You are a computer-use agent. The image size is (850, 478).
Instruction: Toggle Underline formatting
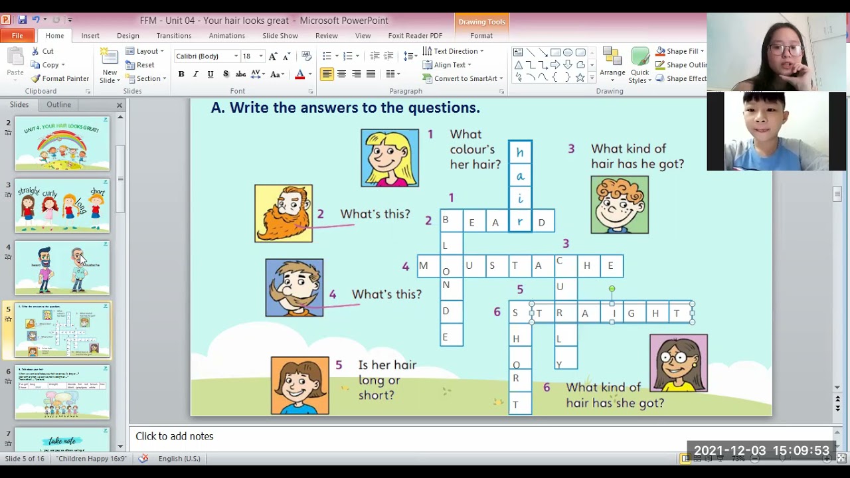211,74
